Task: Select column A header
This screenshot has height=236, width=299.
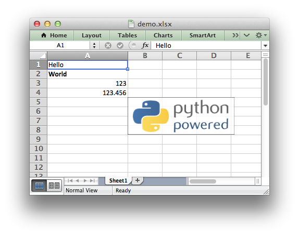Action: (x=88, y=56)
